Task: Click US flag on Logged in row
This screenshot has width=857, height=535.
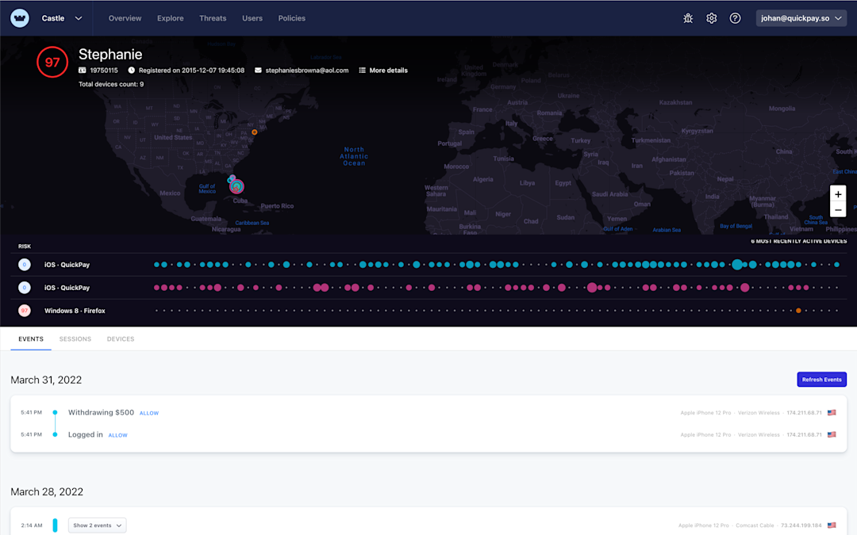Action: click(832, 434)
